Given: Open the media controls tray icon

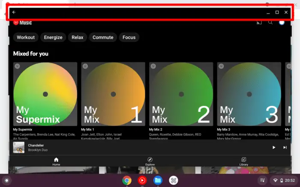Looking at the screenshot, I should [x=262, y=180].
